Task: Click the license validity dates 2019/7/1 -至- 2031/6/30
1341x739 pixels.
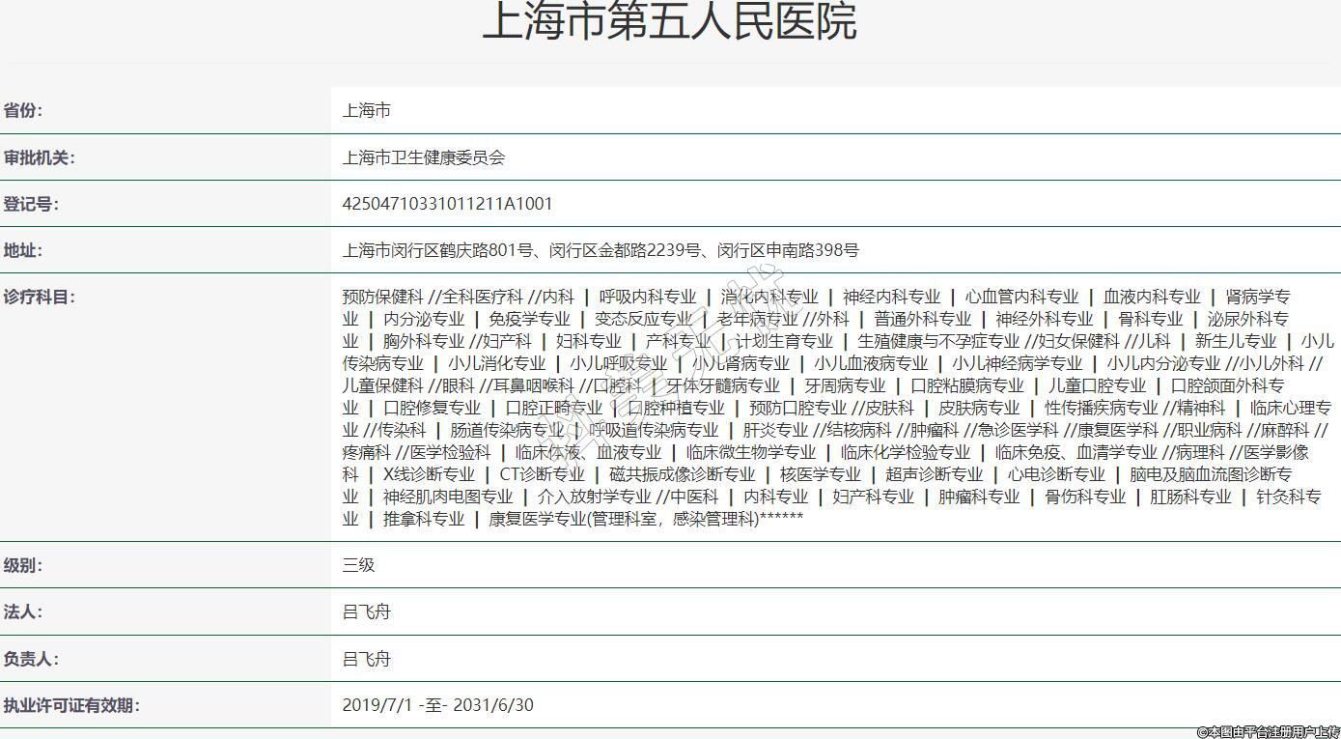Action: (x=437, y=705)
